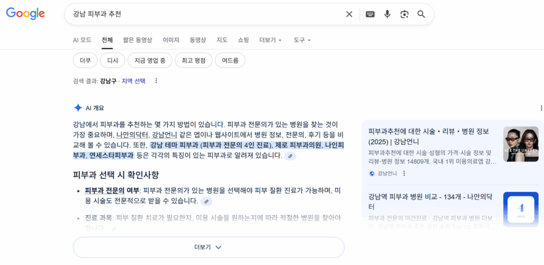Expand the 더보기 tab dropdown
544x265 pixels.
pos(270,40)
